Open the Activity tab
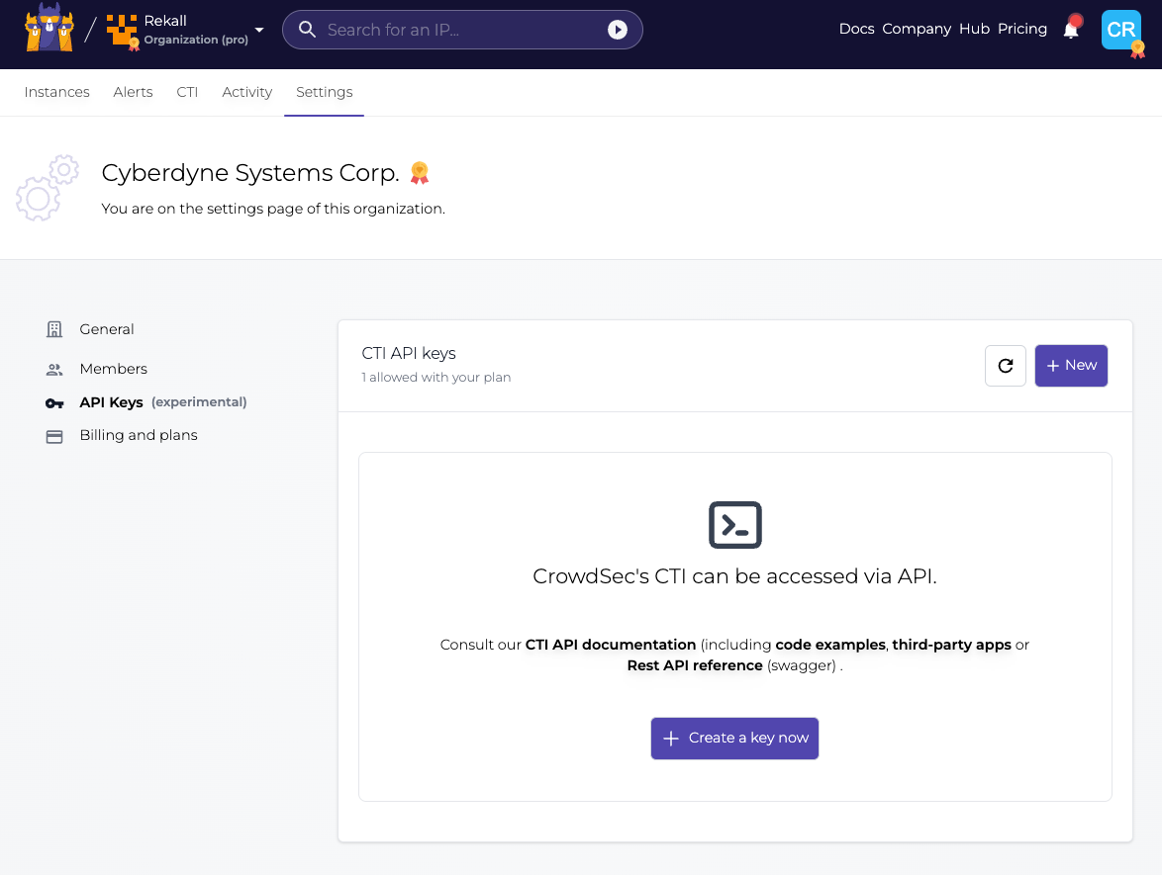 pyautogui.click(x=246, y=92)
